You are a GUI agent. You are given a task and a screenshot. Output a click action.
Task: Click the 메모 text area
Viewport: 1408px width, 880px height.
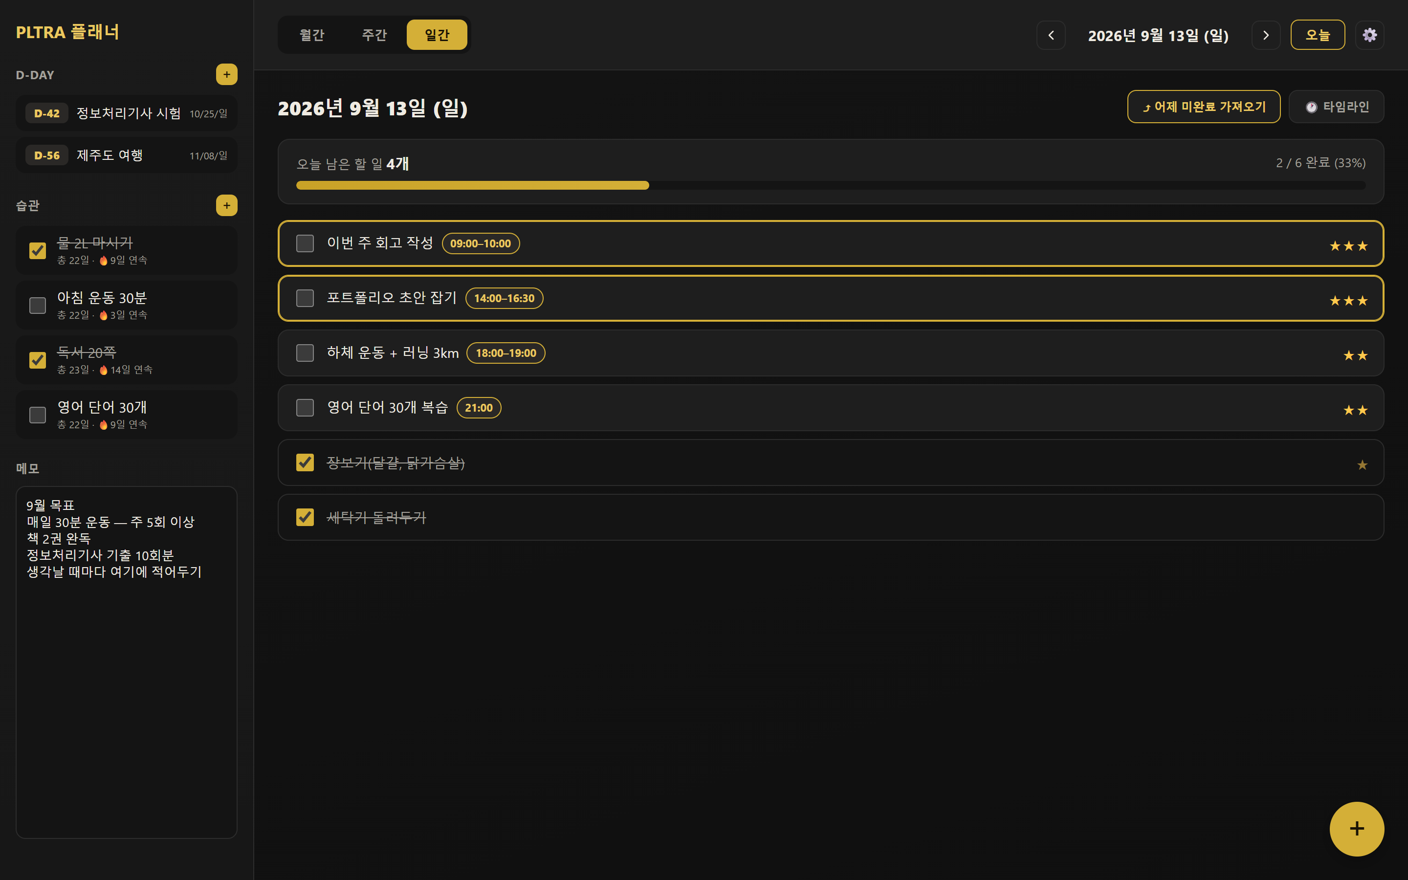tap(126, 662)
